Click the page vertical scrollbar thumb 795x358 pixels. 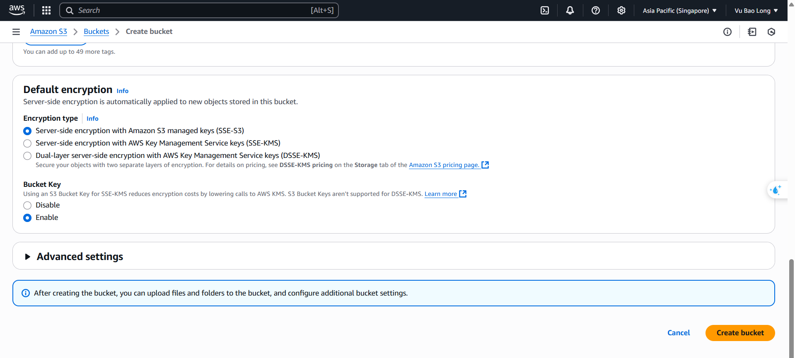click(791, 308)
